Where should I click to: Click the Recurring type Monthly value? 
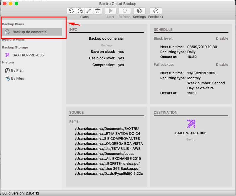pos(194,78)
